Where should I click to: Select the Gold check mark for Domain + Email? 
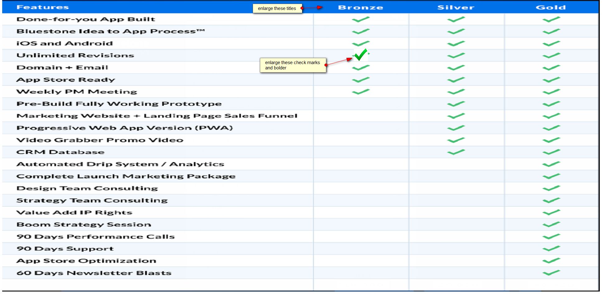pyautogui.click(x=551, y=68)
